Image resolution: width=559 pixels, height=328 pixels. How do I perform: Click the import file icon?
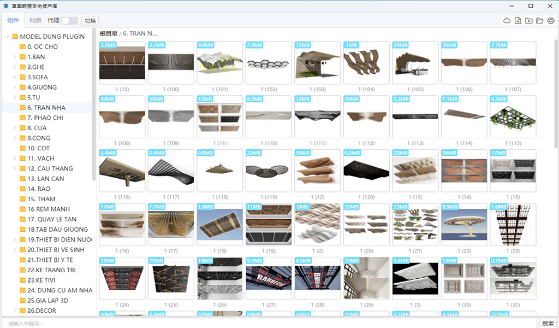[518, 21]
